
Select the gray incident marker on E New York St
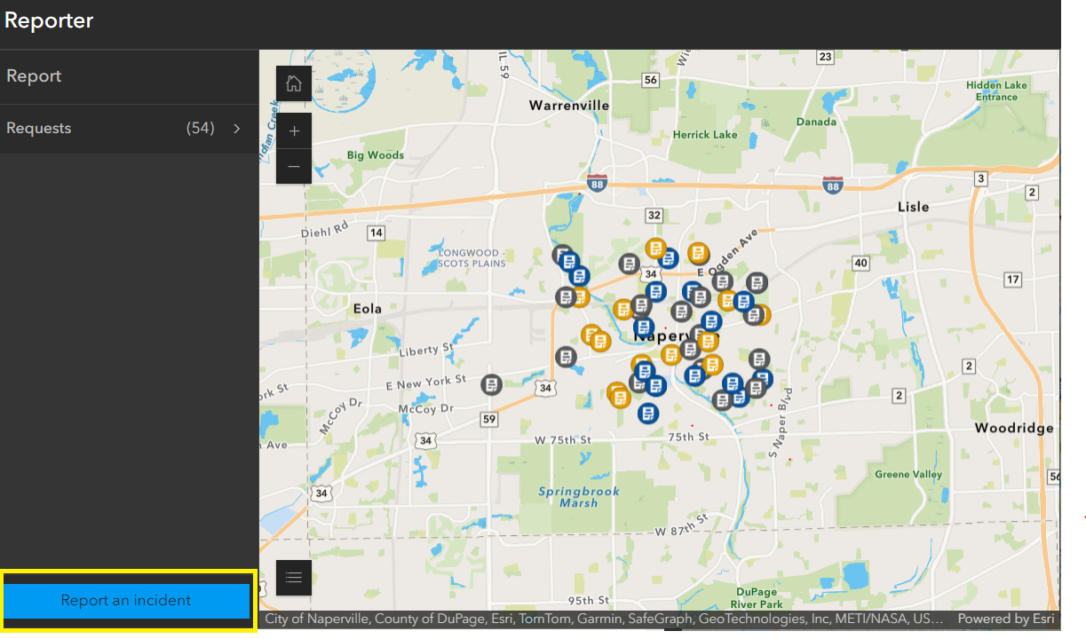(x=490, y=383)
